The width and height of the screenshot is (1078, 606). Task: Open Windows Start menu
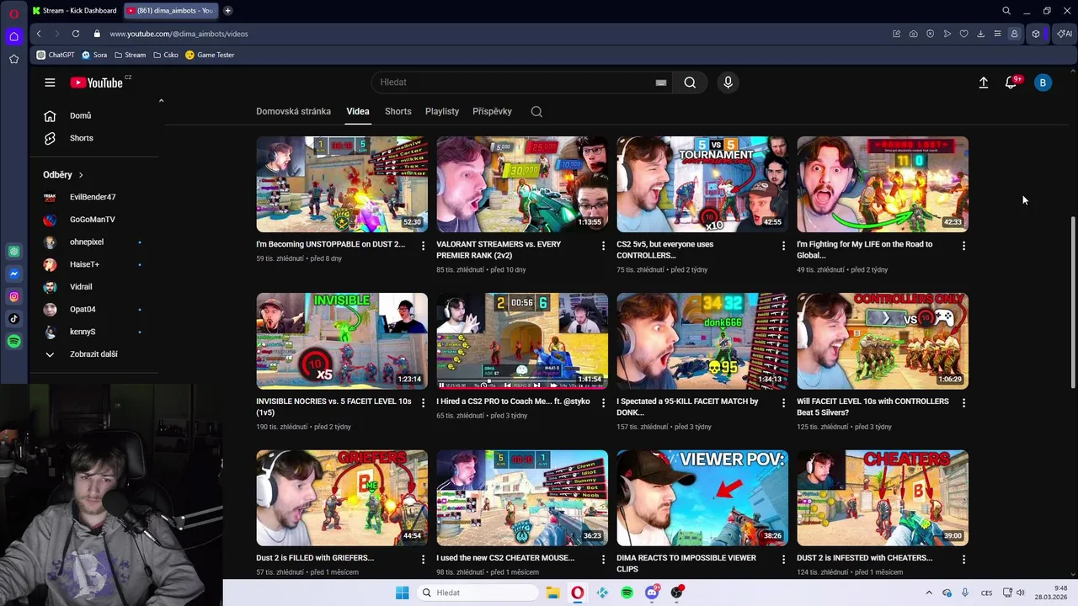click(x=402, y=593)
